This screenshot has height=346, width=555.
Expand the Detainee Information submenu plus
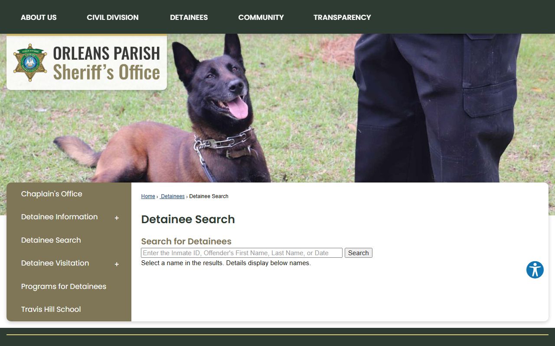[x=117, y=218]
